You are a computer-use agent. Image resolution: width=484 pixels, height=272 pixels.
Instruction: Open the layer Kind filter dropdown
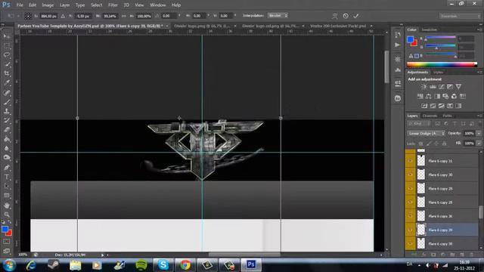(x=419, y=124)
